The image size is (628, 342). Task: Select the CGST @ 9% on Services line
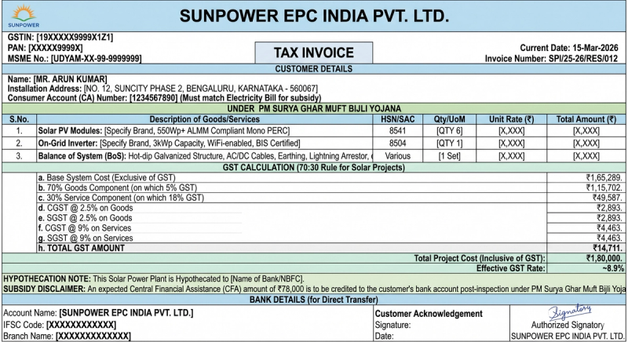85,228
